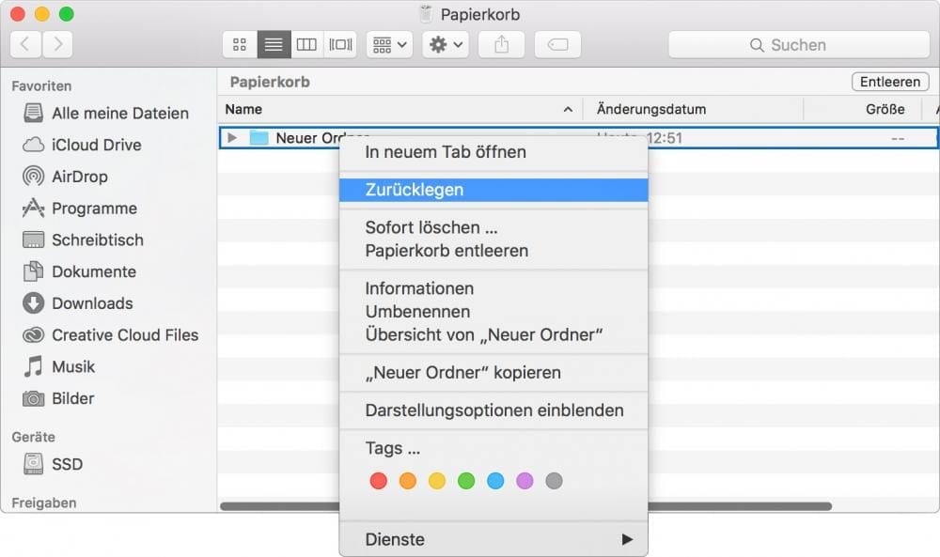
Task: Open the Share menu icon
Action: pyautogui.click(x=501, y=44)
